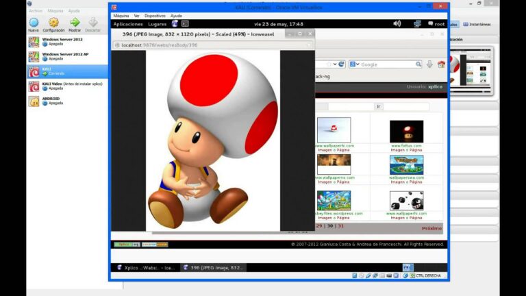Image resolution: width=526 pixels, height=296 pixels.
Task: Click the mouse integration icon in VM status bar
Action: coord(405,275)
